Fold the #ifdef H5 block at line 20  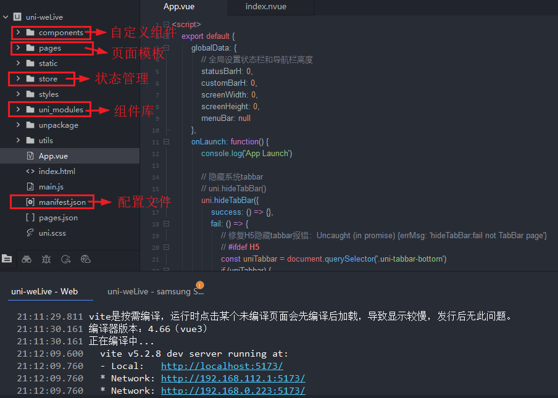(x=166, y=247)
